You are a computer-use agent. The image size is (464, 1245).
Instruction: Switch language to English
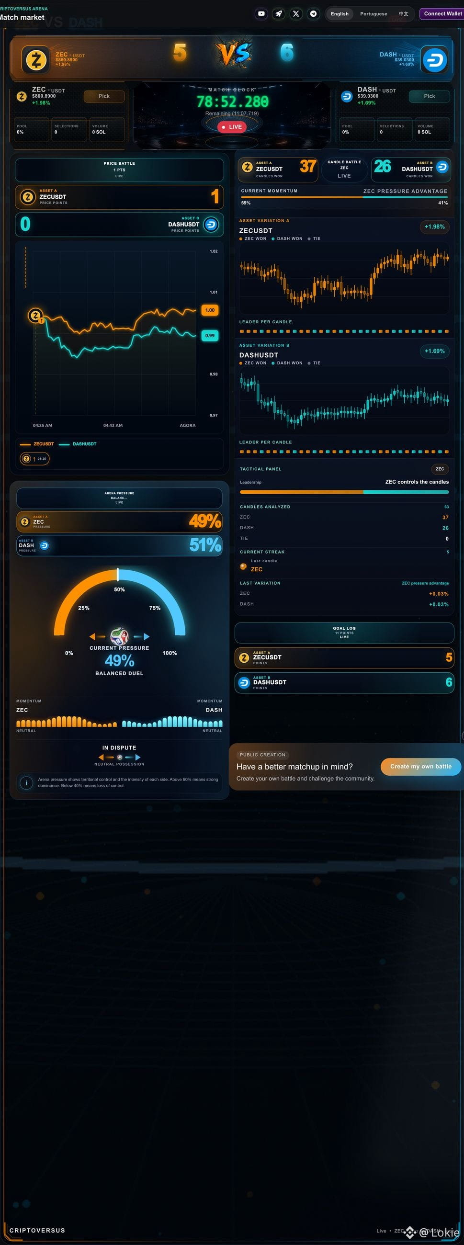(x=340, y=13)
